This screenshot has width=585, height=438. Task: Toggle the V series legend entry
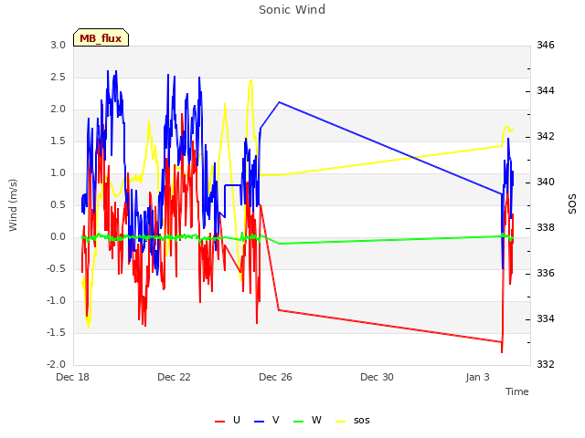click(x=266, y=421)
